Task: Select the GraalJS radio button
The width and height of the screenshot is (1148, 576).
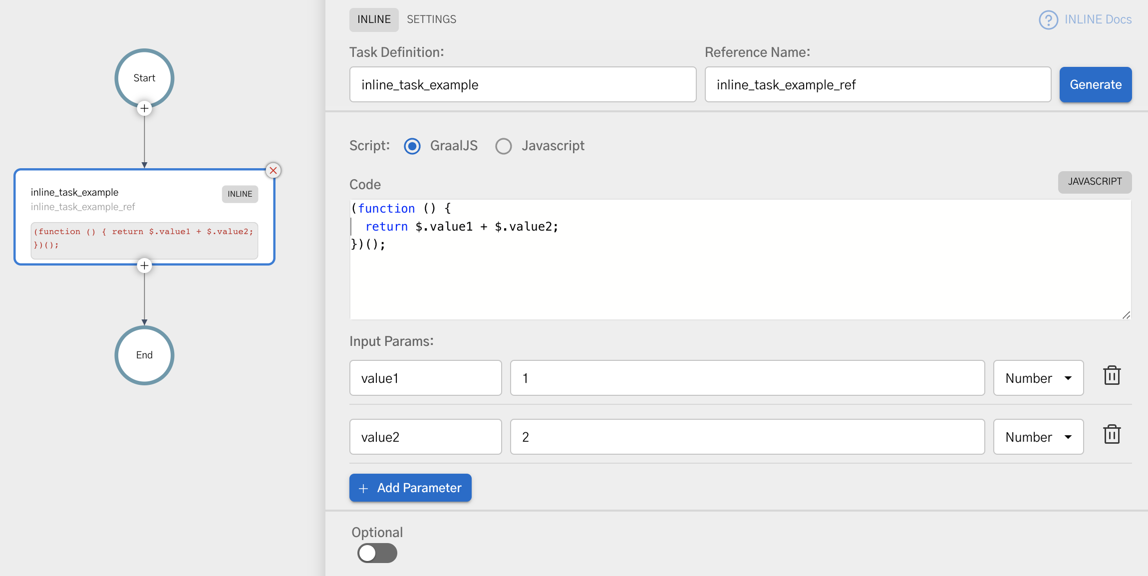Action: click(412, 146)
